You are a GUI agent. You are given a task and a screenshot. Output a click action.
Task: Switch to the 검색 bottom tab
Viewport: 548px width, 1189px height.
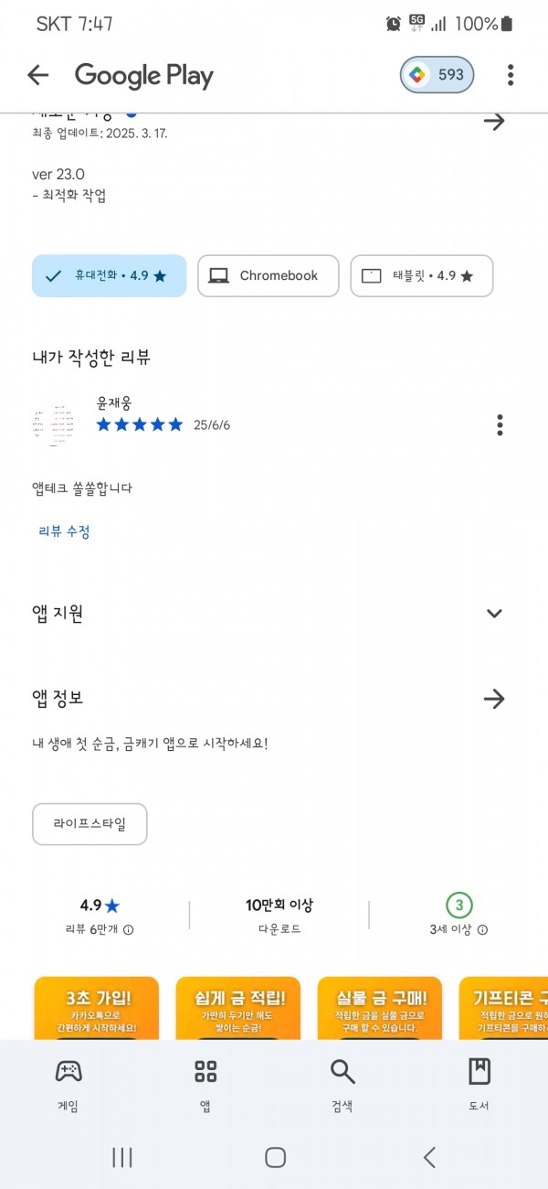click(342, 1085)
